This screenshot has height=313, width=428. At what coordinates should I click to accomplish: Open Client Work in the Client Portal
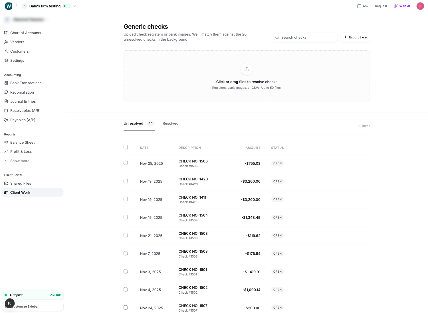click(x=20, y=192)
